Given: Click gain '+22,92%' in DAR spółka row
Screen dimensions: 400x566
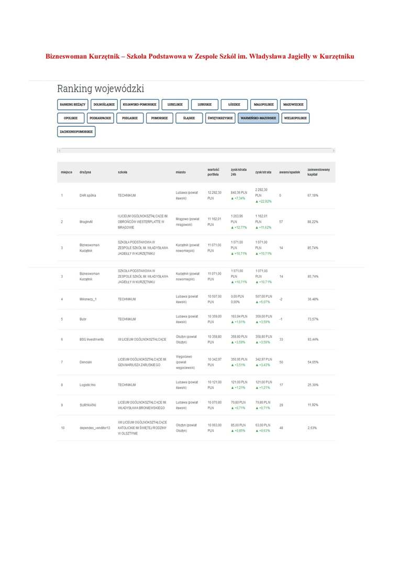Looking at the screenshot, I should tap(265, 201).
